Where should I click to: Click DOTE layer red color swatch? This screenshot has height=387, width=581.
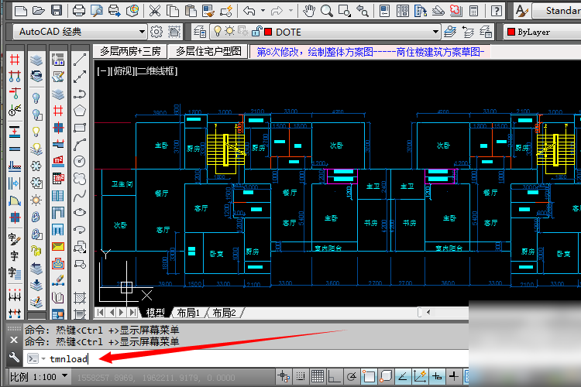(x=268, y=32)
